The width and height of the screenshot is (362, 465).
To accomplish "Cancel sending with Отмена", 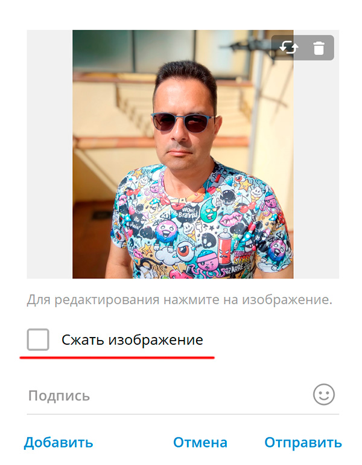I will (200, 443).
